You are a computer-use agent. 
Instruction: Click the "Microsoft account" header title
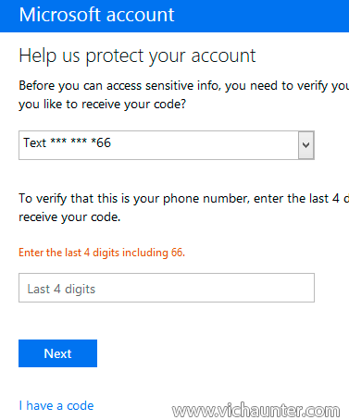(x=96, y=15)
